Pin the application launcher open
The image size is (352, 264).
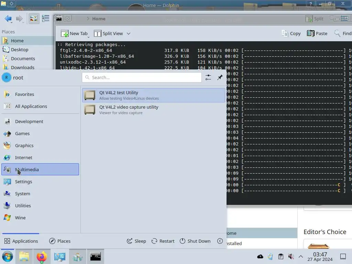click(x=220, y=77)
